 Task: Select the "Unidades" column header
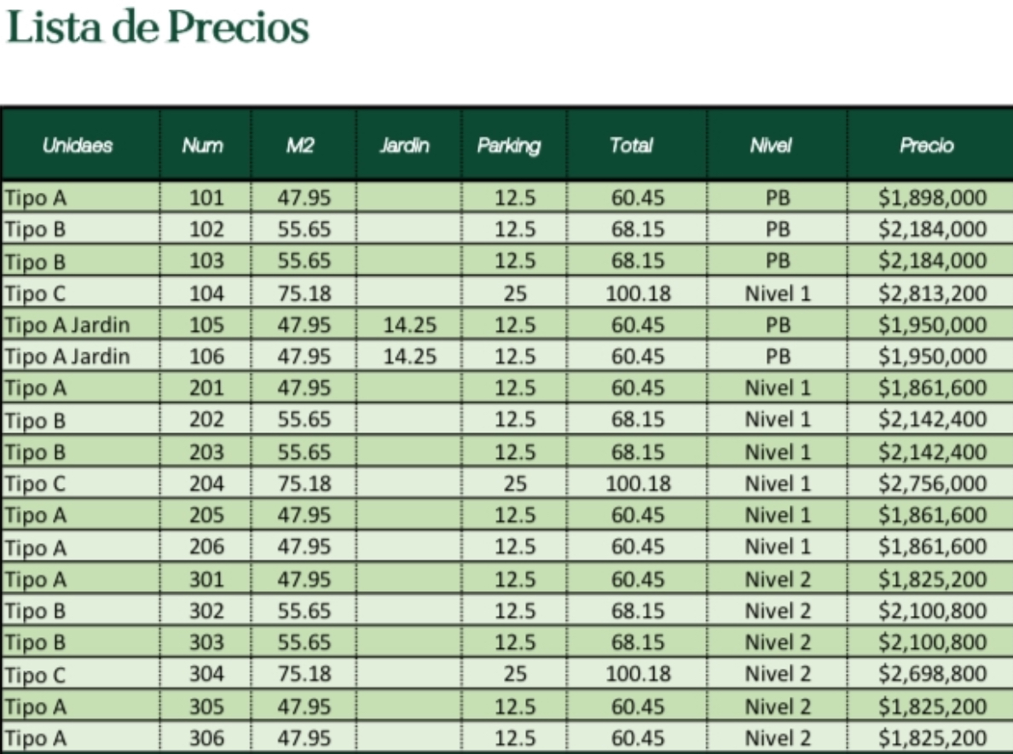(78, 145)
